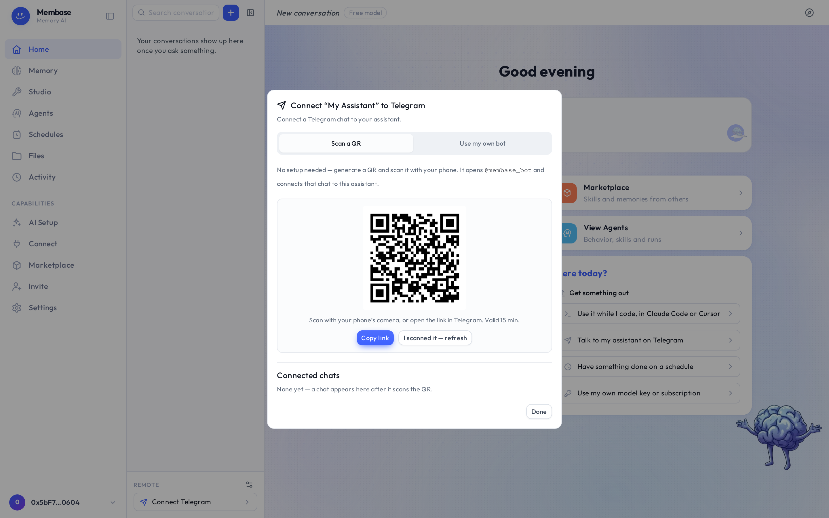This screenshot has width=829, height=518.
Task: Open remote settings sliders icon
Action: click(x=249, y=484)
